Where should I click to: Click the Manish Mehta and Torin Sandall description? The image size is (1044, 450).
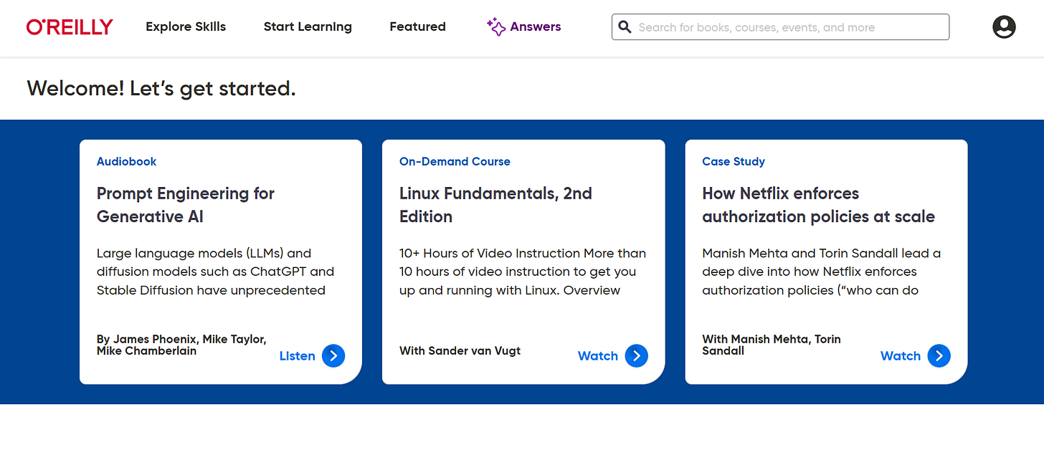coord(822,272)
